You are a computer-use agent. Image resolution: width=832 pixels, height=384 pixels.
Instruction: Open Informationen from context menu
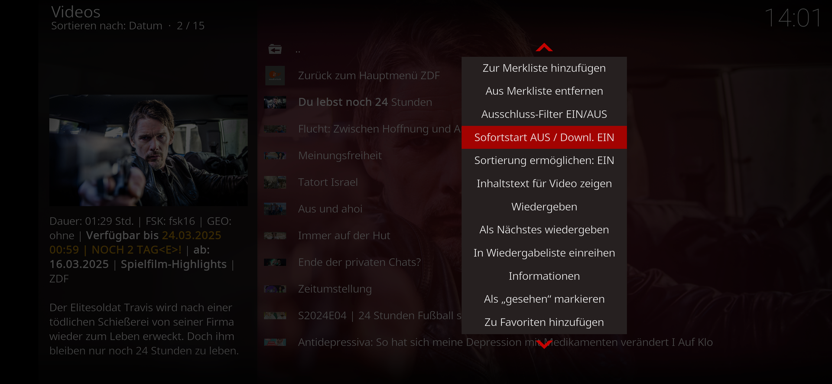pyautogui.click(x=544, y=276)
